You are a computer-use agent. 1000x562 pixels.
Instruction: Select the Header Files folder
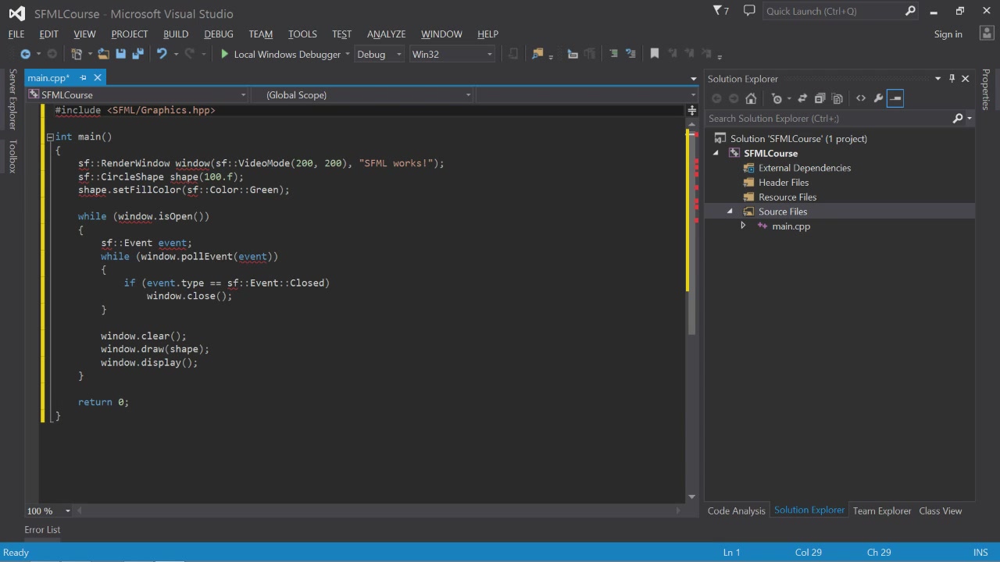tap(784, 183)
